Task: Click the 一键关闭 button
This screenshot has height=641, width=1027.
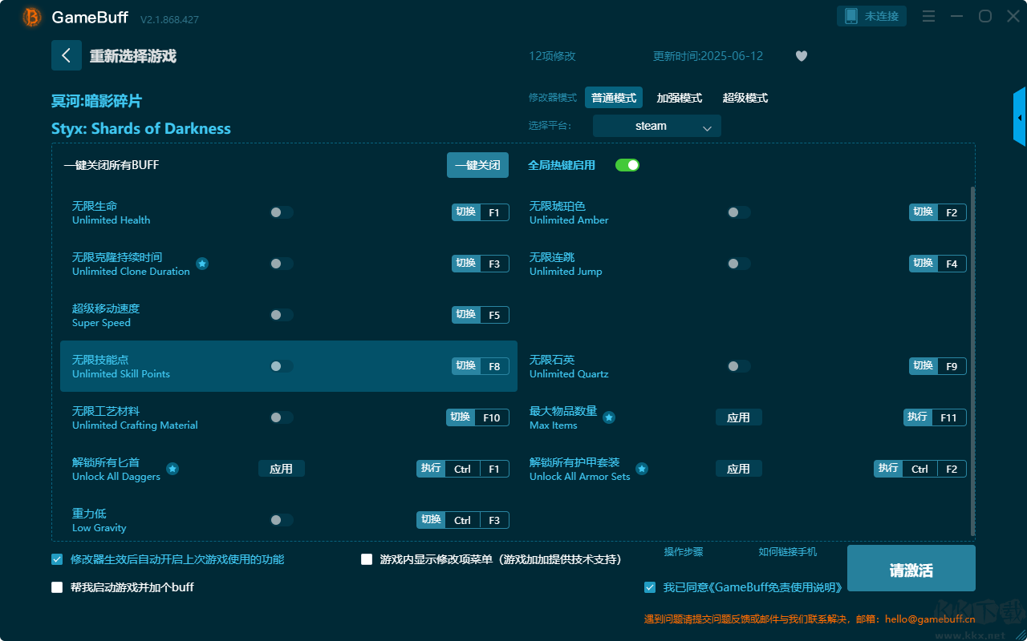Action: pos(478,165)
